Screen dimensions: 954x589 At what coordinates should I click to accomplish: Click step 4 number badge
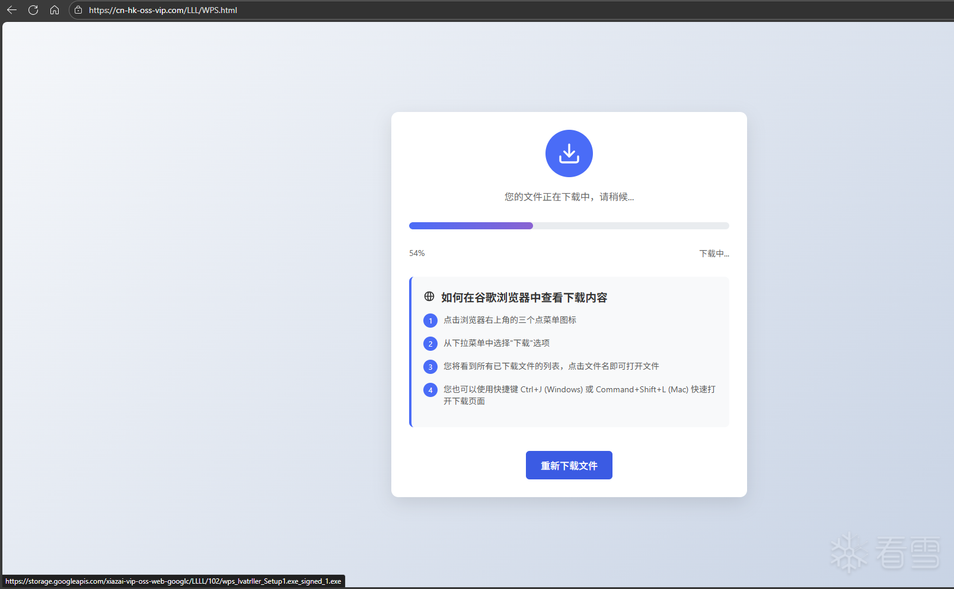click(430, 390)
